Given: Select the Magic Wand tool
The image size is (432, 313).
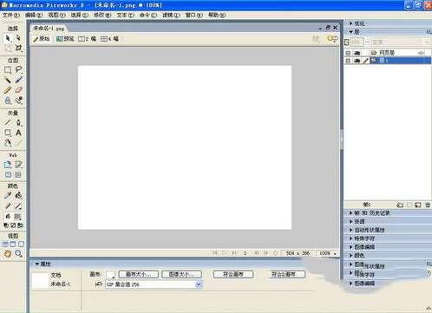Looking at the screenshot, I should pyautogui.click(x=8, y=80).
